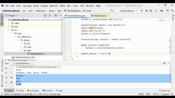Collapse the com package
The height and width of the screenshot is (98, 175).
(12, 33)
